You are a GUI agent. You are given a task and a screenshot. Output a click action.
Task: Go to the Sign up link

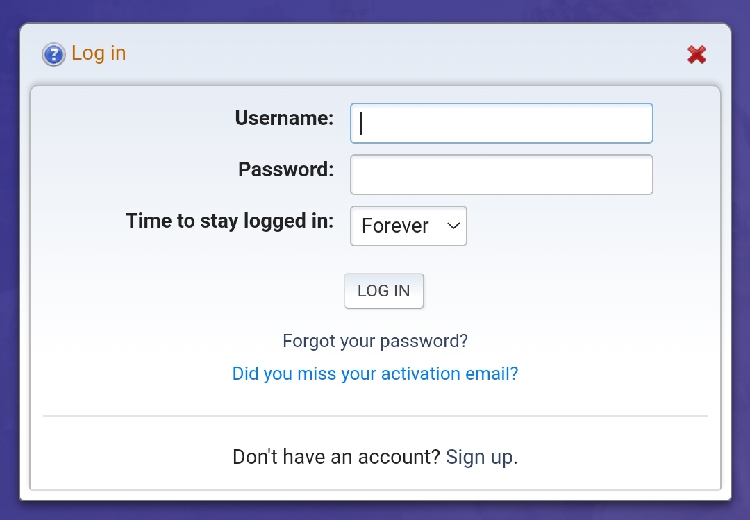click(478, 457)
